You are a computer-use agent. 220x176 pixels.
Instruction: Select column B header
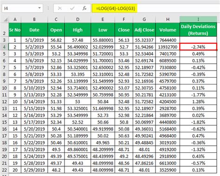[x=34, y=20]
